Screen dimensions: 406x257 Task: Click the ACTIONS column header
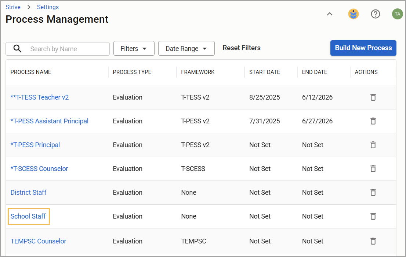[366, 72]
